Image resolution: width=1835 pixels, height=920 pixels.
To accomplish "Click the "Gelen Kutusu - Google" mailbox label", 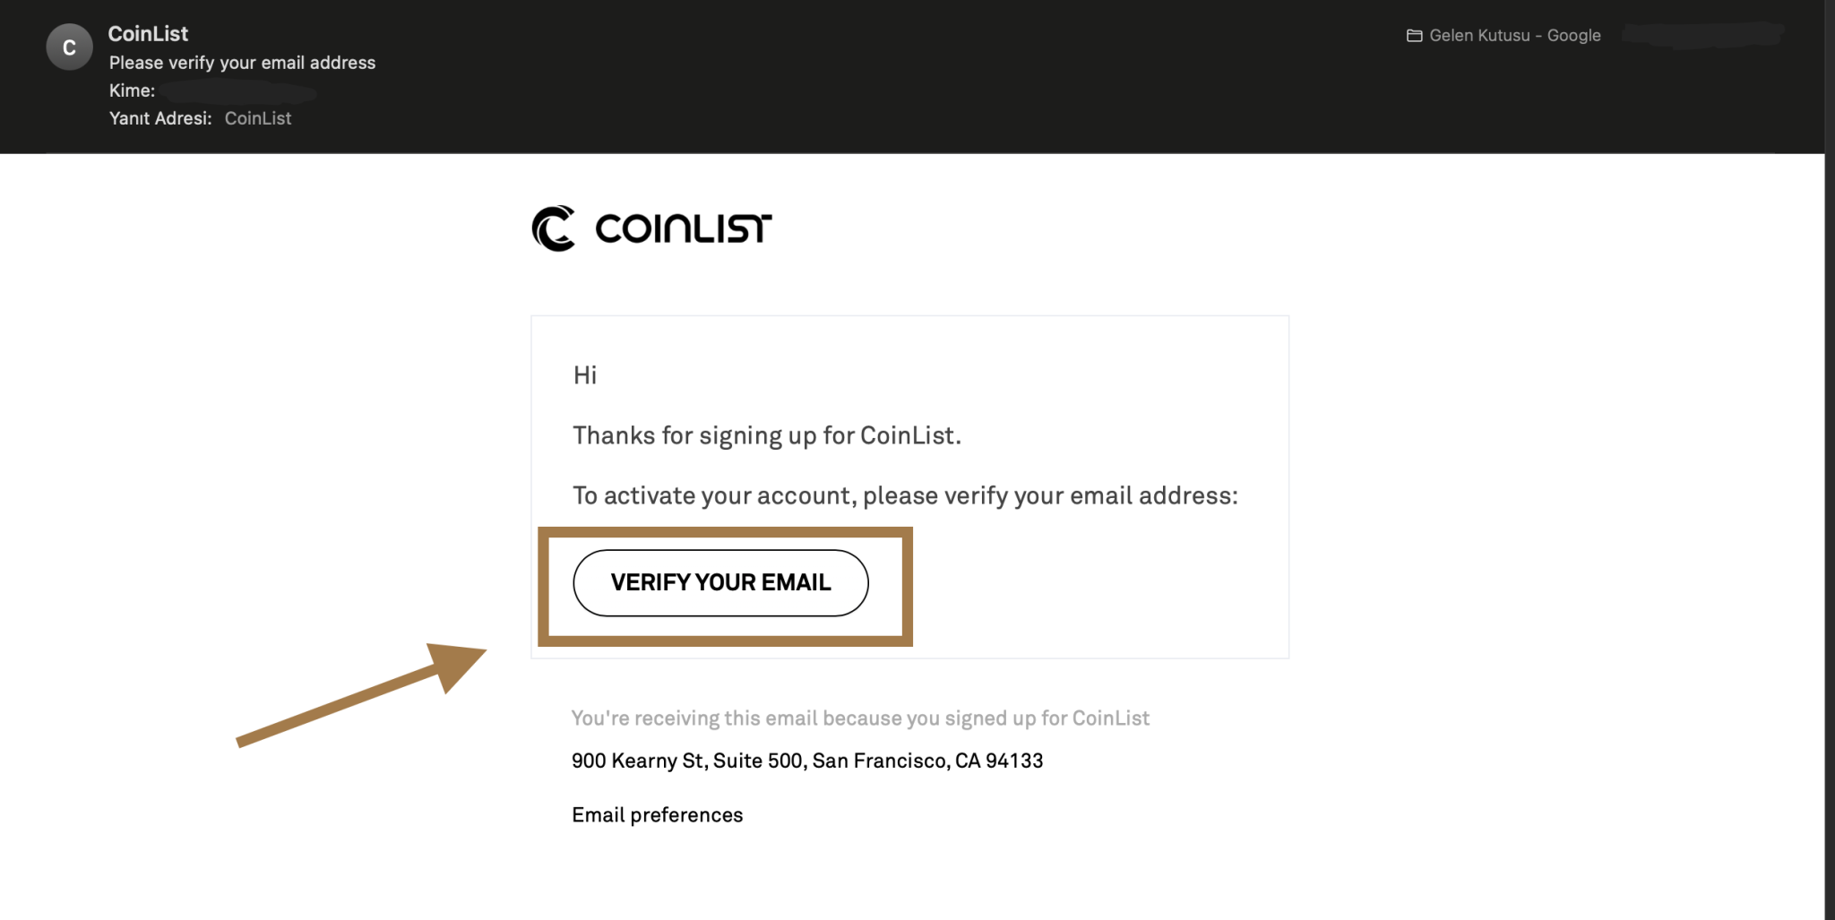I will 1514,36.
